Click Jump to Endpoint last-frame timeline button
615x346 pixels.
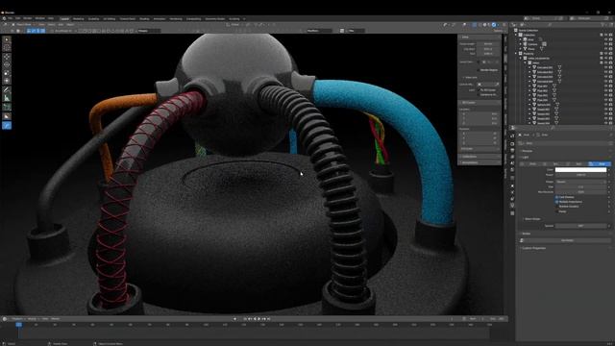269,319
